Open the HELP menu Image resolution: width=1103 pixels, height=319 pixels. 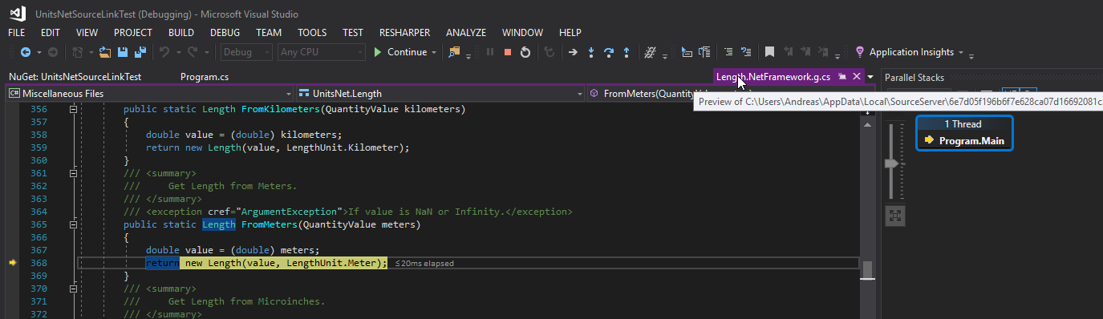[x=570, y=33]
